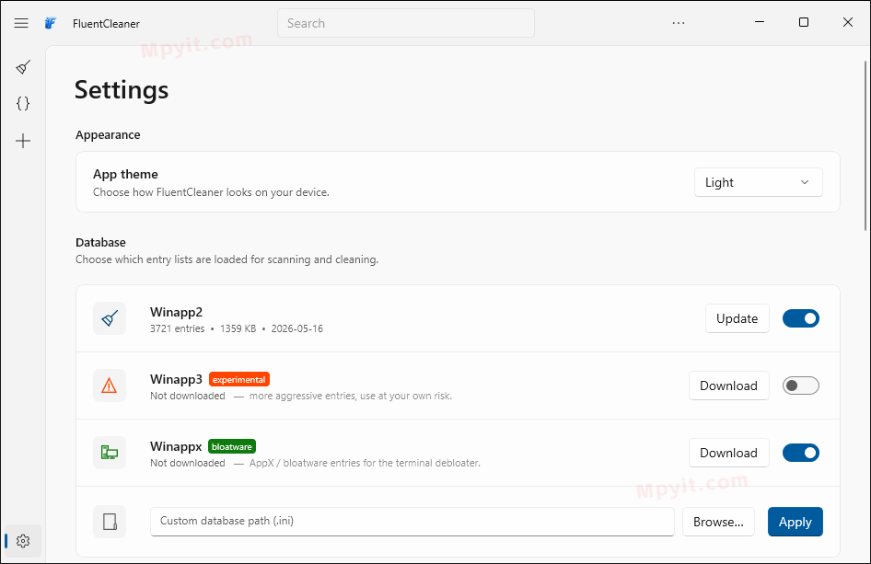The width and height of the screenshot is (871, 564).
Task: Open the cleaner broom page in sidebar
Action: (23, 67)
